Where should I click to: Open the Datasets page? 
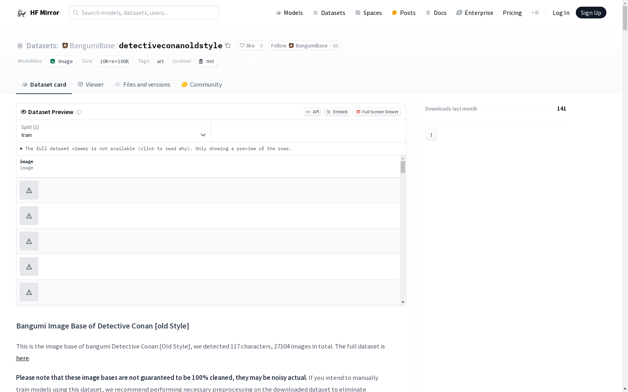pyautogui.click(x=329, y=13)
